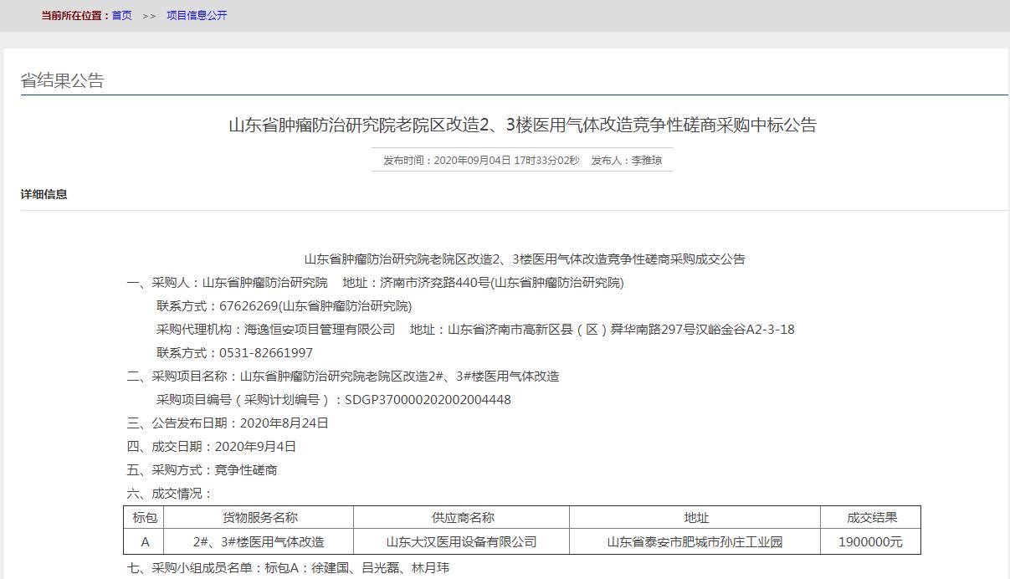Select the 货物服务名称 table header

point(259,518)
